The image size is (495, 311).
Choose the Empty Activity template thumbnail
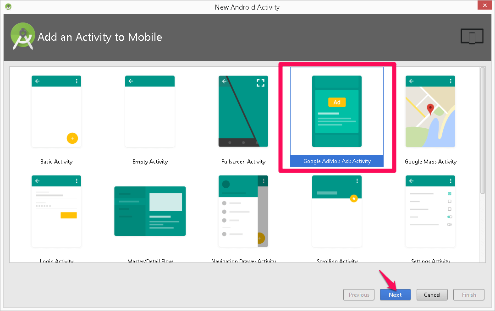coord(150,111)
